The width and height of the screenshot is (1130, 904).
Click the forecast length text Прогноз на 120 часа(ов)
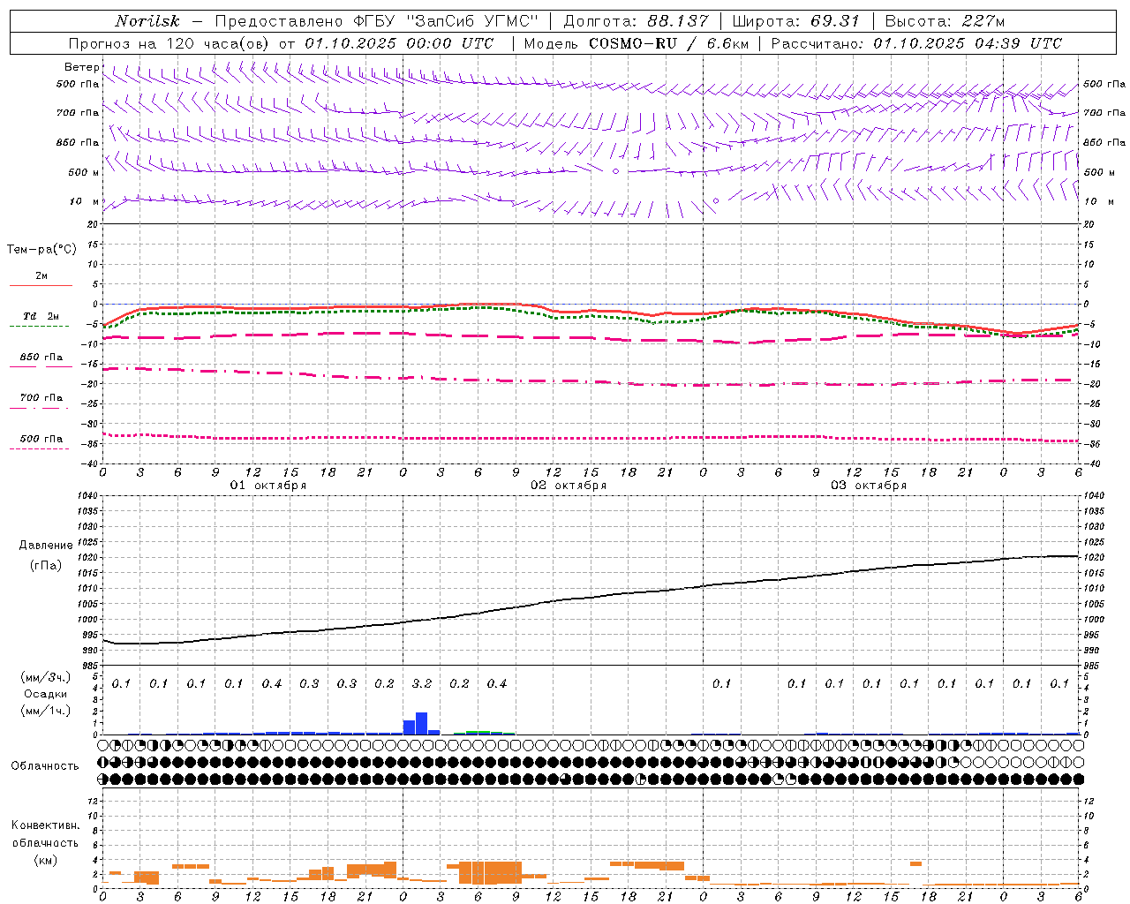click(x=169, y=43)
